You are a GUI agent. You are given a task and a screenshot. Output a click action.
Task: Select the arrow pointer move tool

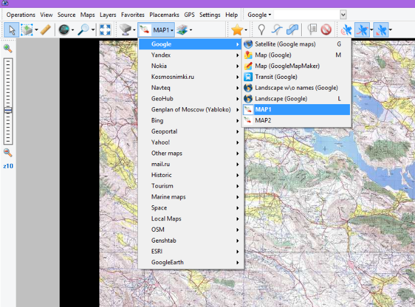[x=12, y=29]
